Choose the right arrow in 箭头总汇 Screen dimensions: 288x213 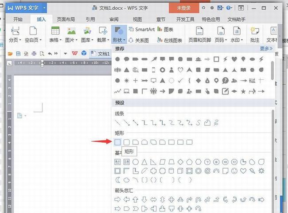(117, 199)
